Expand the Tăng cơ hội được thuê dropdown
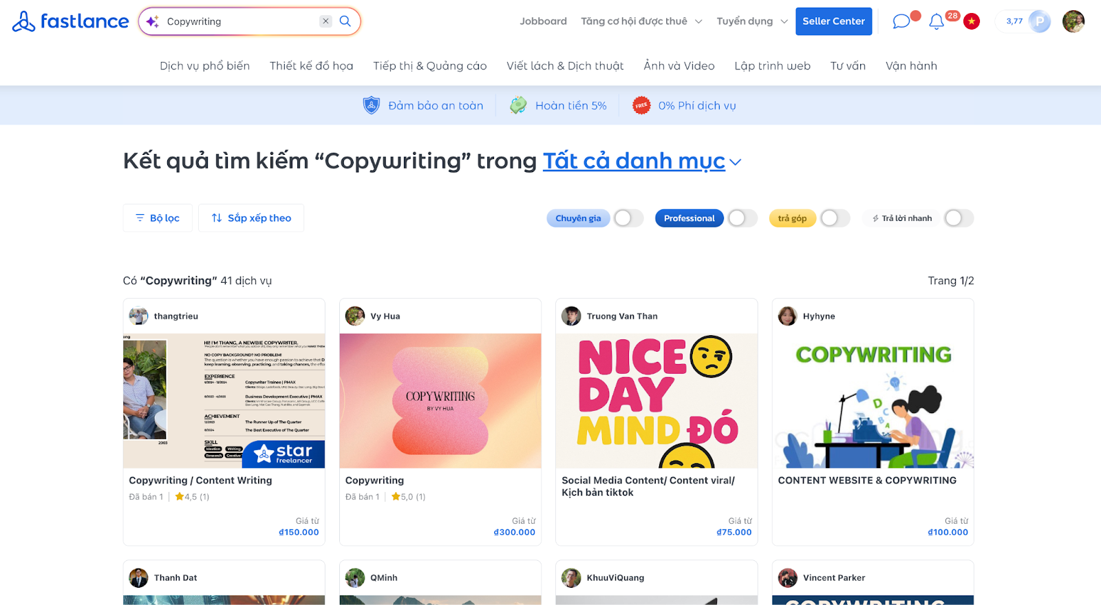The width and height of the screenshot is (1101, 605). coord(641,21)
